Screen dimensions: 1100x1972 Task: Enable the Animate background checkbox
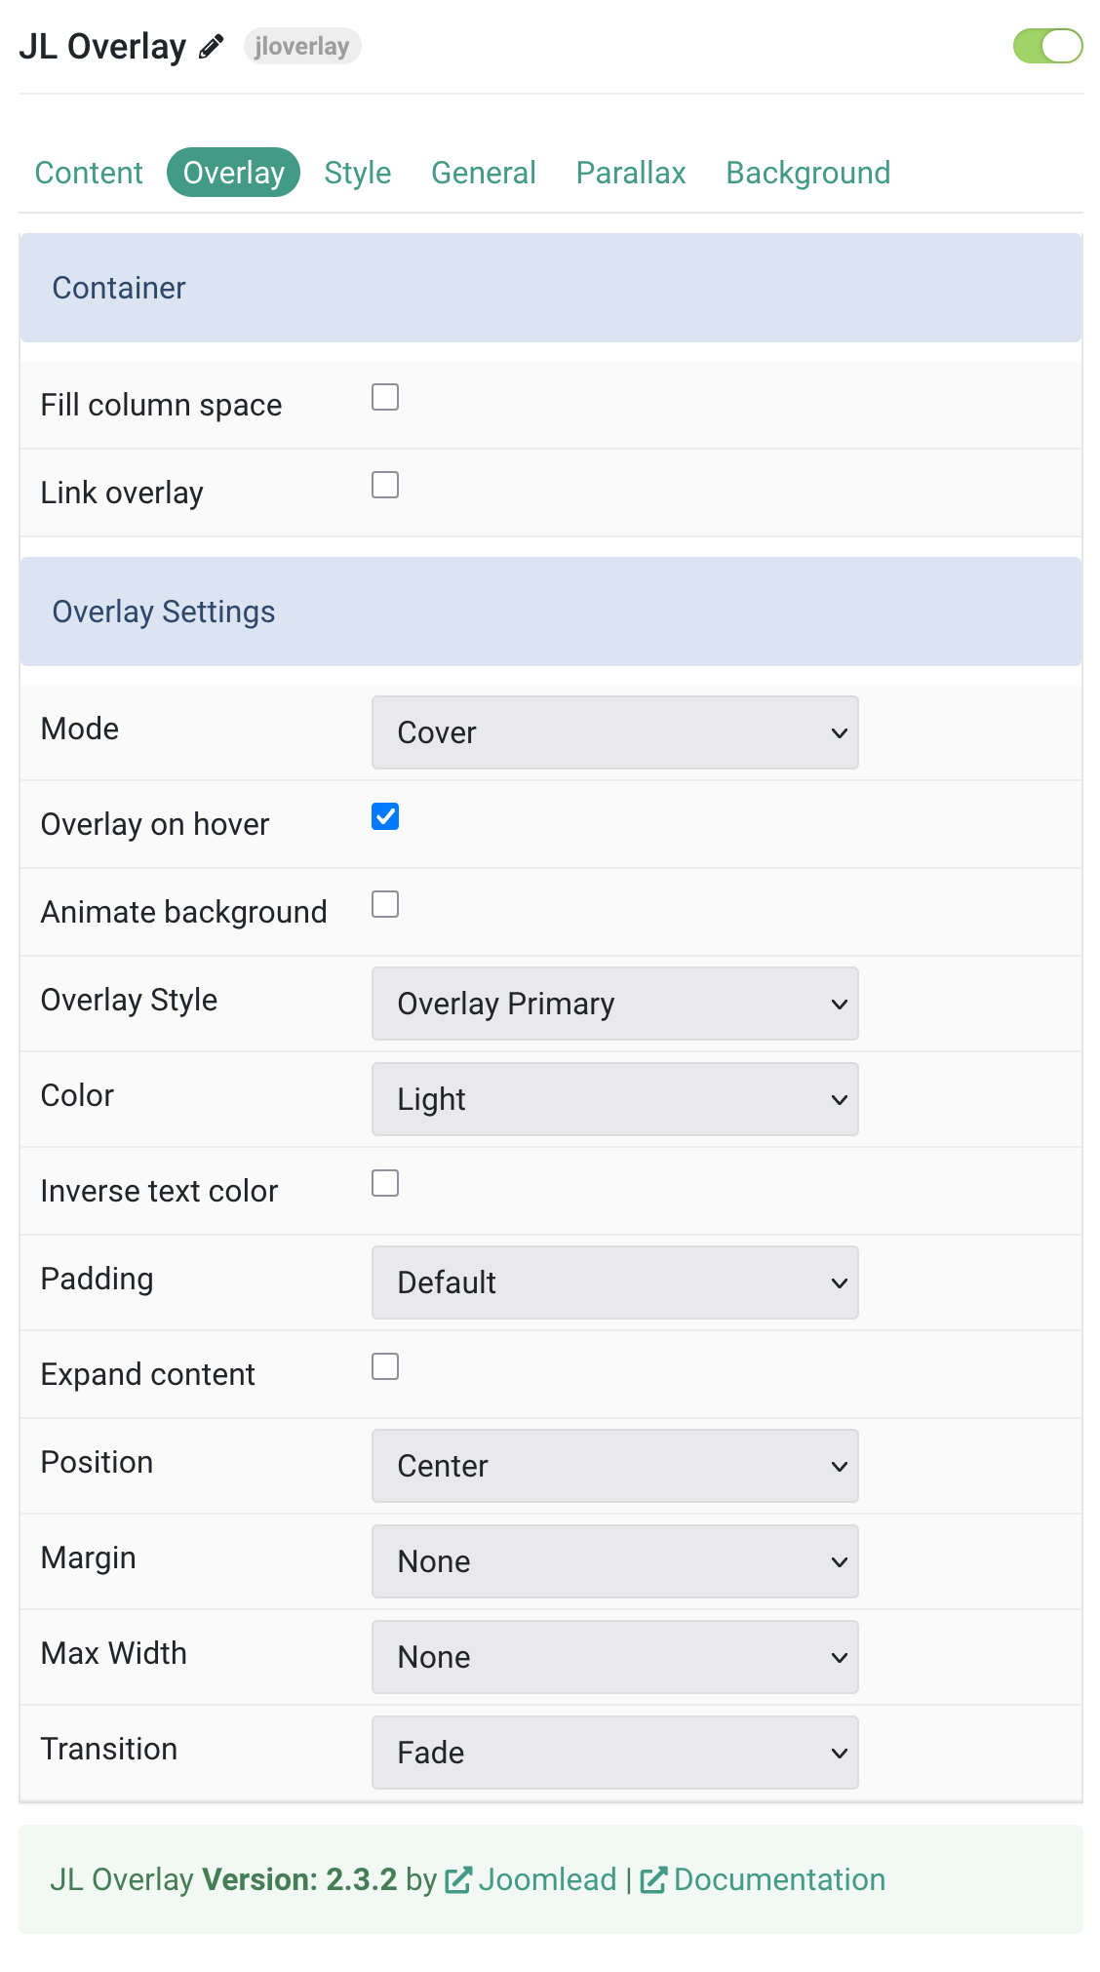385,904
